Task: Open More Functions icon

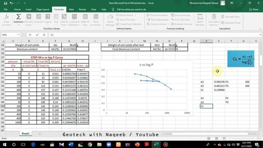Action: (96, 17)
